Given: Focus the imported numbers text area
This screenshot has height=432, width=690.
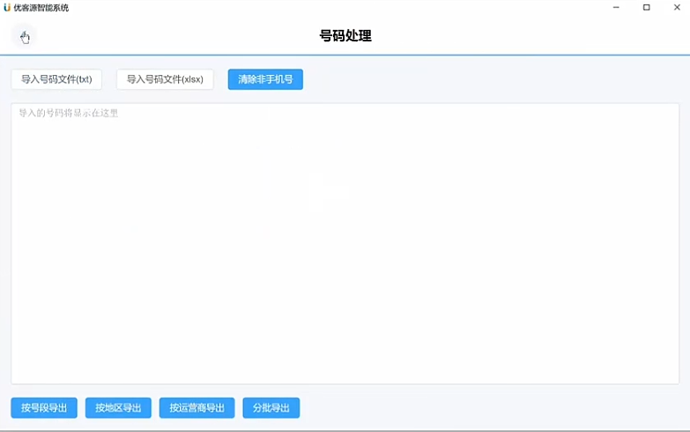Looking at the screenshot, I should pos(345,247).
